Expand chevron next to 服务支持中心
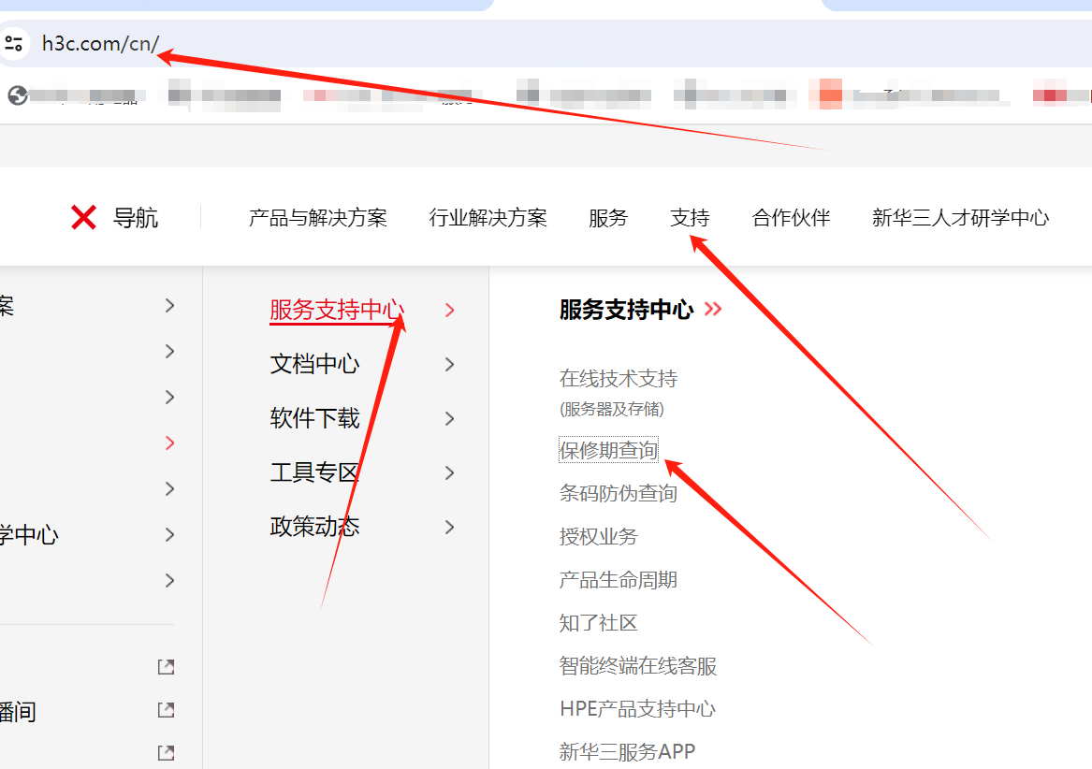 (450, 311)
